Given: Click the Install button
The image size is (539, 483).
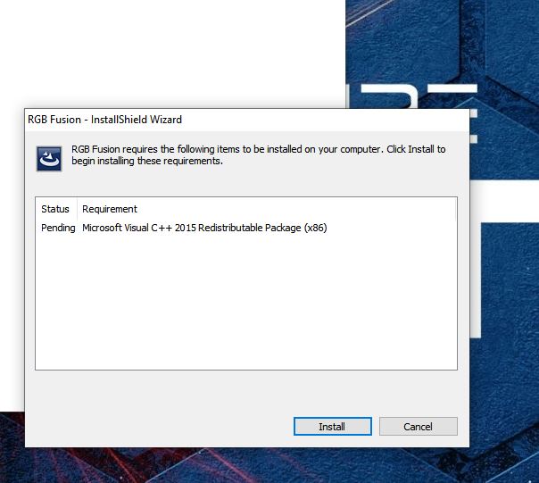Looking at the screenshot, I should point(332,426).
